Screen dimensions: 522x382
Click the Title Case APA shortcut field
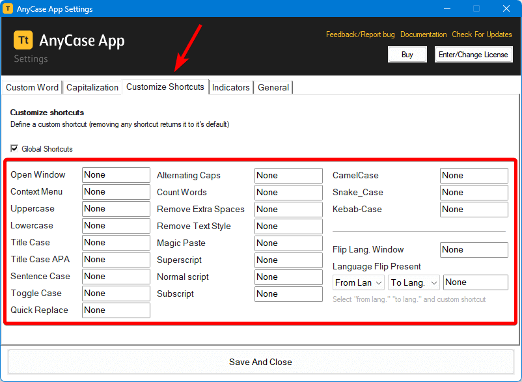point(116,260)
